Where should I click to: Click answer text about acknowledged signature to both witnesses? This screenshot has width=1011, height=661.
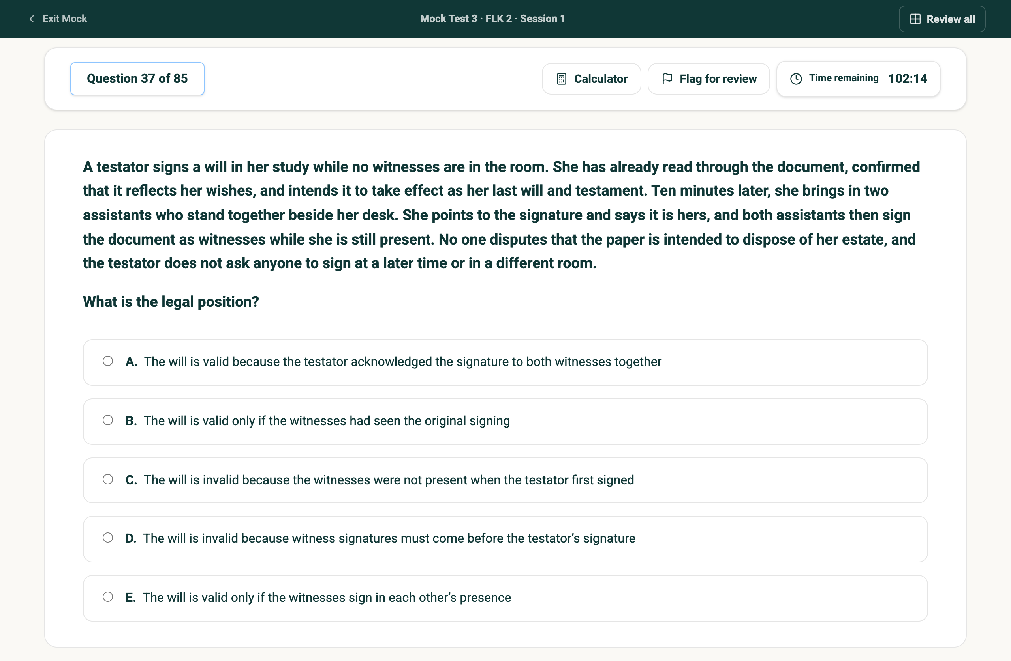tap(402, 362)
